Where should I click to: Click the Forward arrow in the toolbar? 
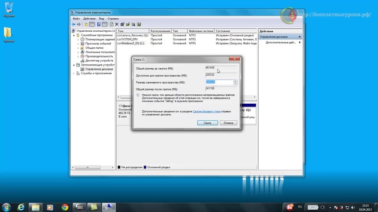click(x=79, y=24)
